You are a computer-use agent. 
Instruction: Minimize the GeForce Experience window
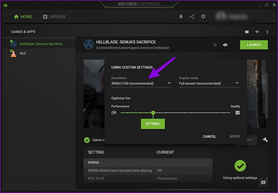click(259, 5)
